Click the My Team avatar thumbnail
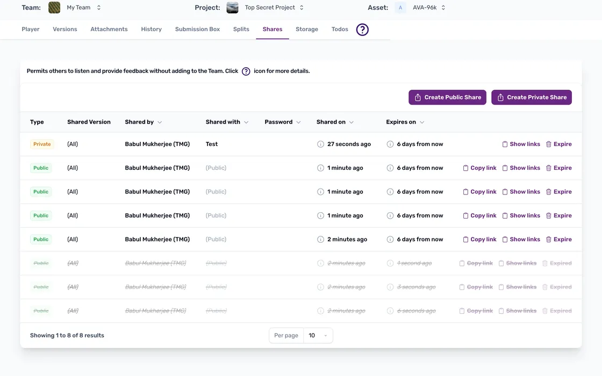 [x=54, y=8]
